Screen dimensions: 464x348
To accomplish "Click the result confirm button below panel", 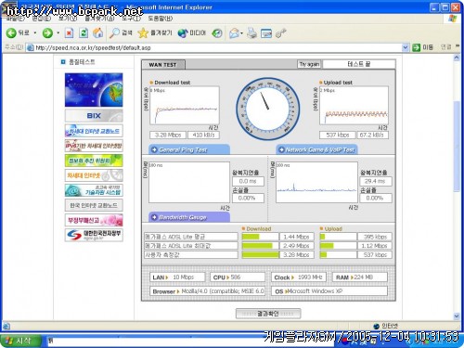I will 268,314.
